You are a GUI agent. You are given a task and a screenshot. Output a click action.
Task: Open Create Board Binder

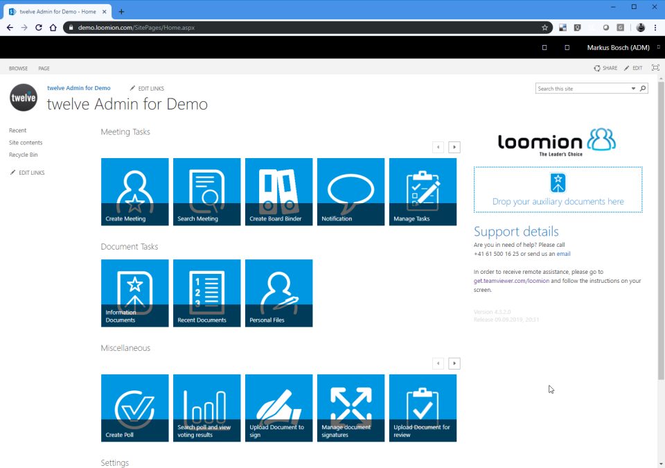278,191
